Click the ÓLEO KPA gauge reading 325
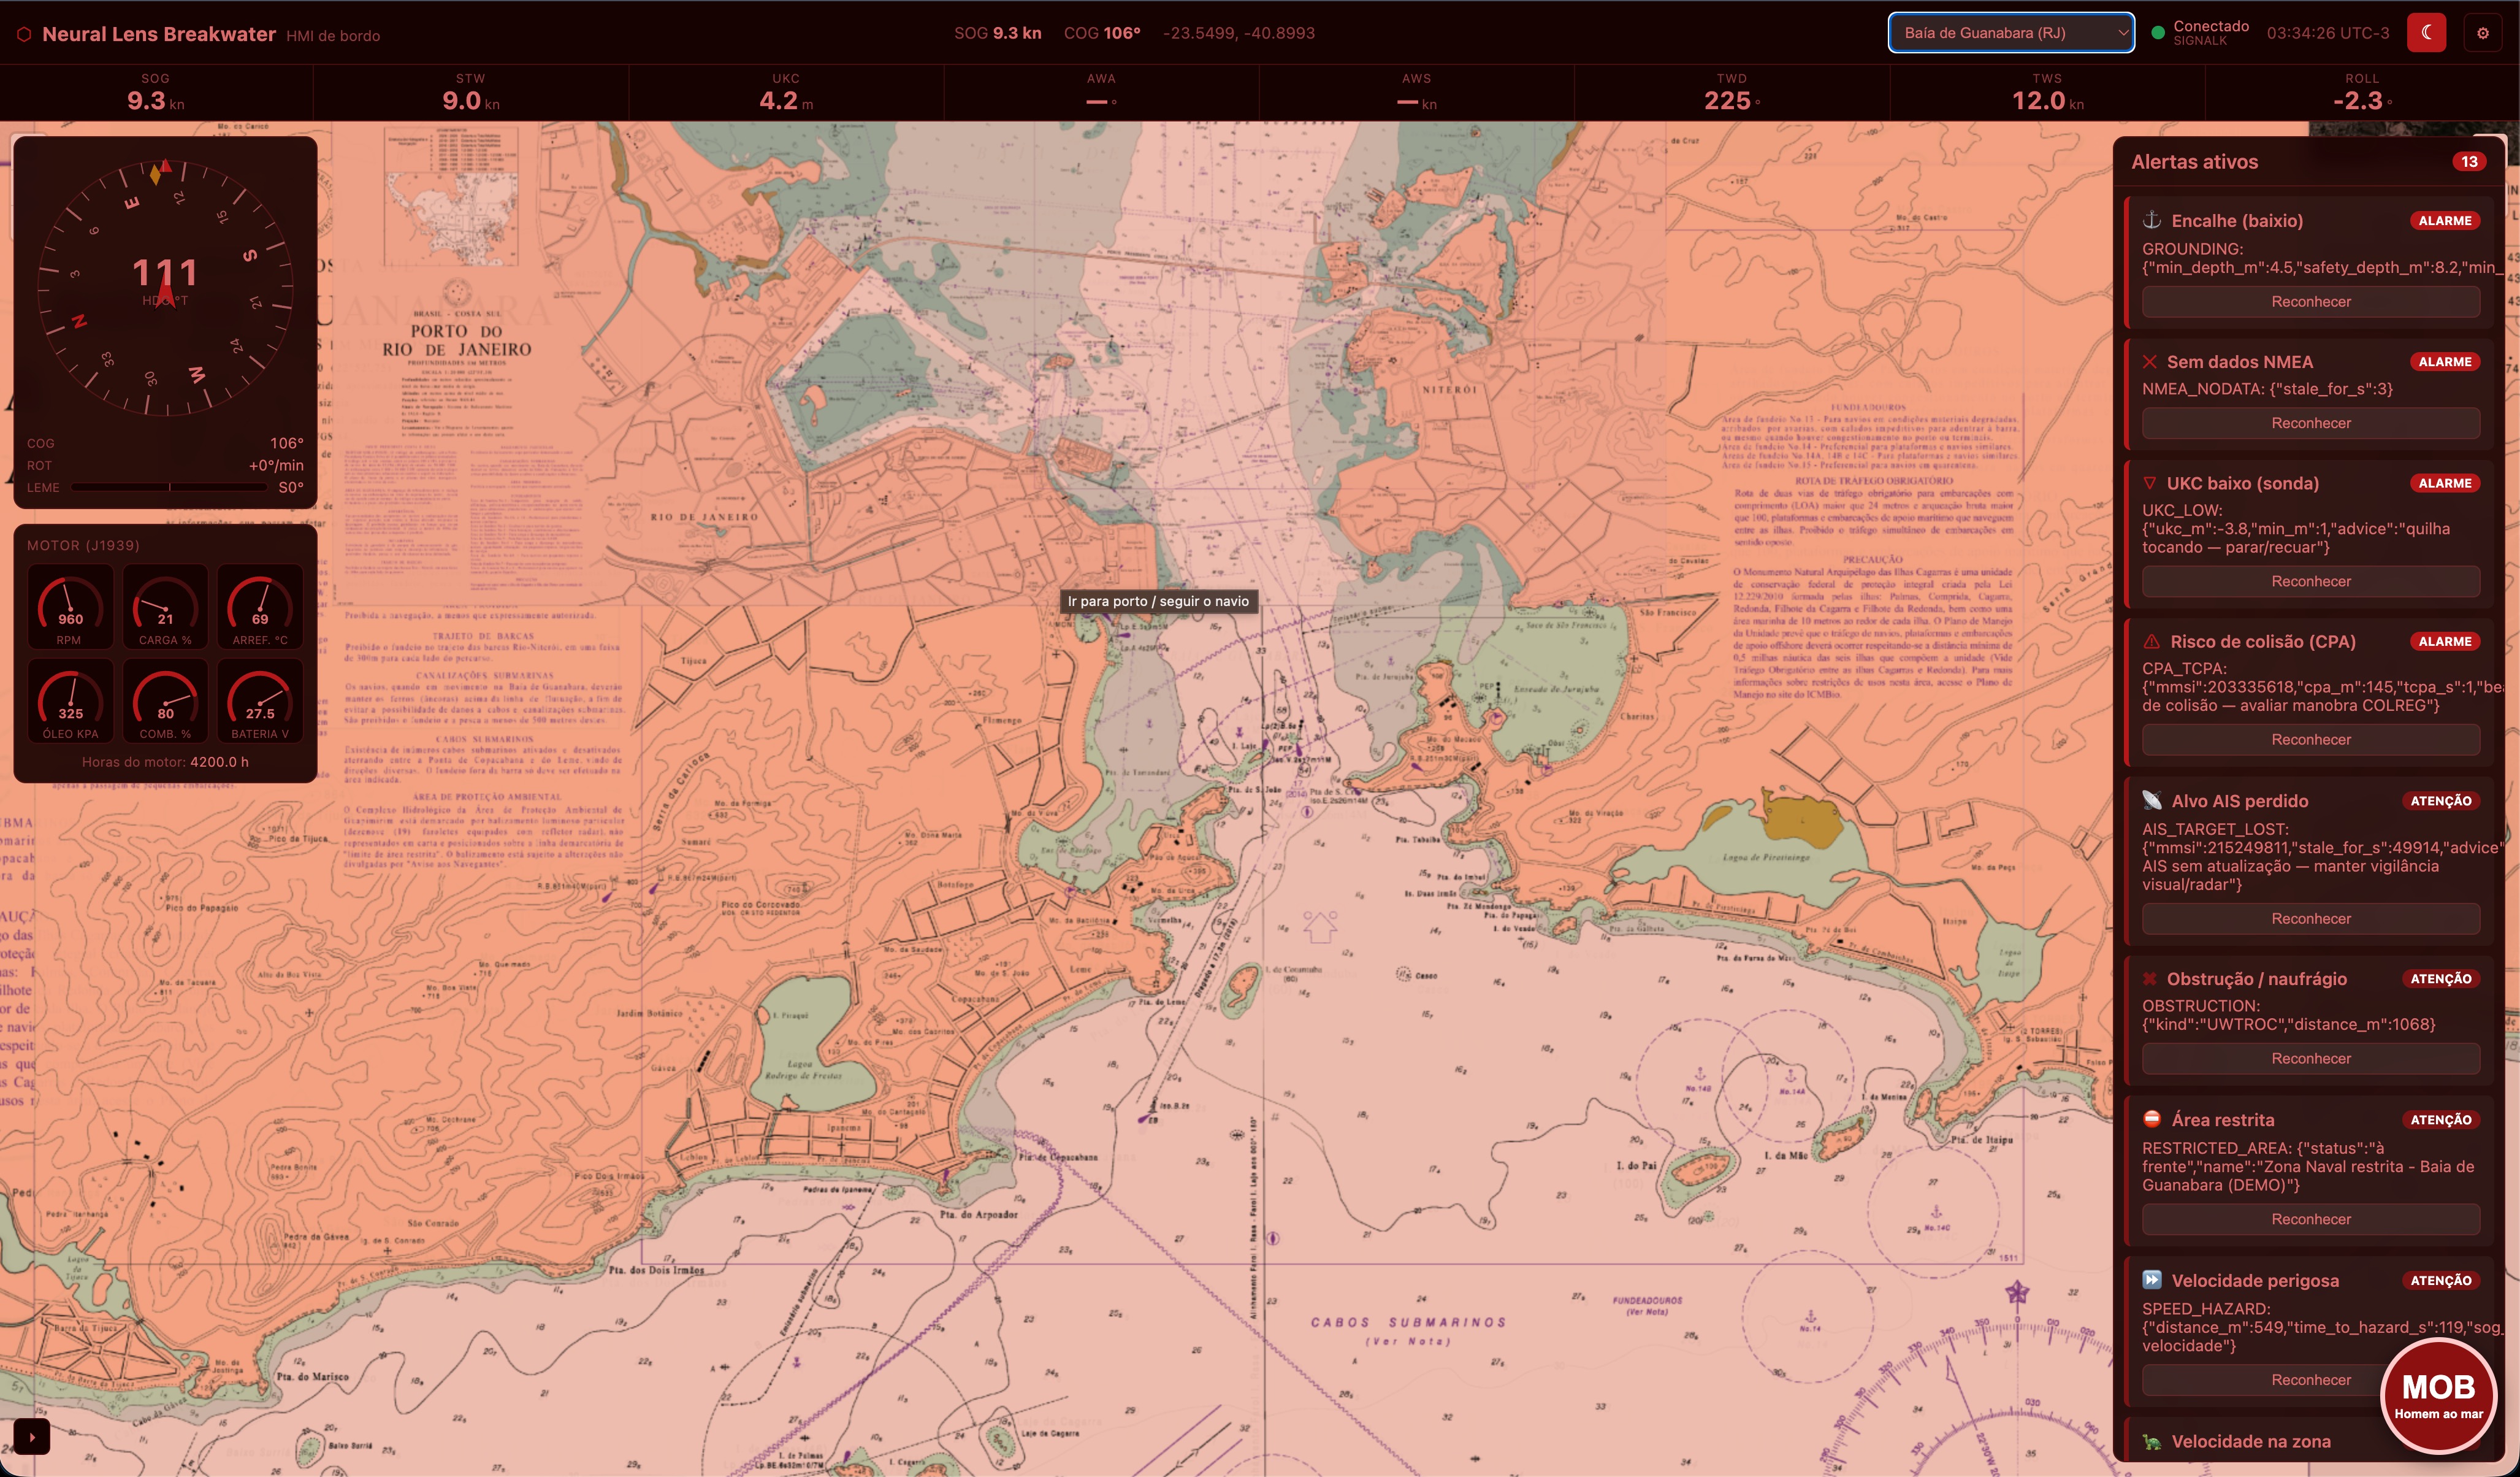 pyautogui.click(x=70, y=700)
